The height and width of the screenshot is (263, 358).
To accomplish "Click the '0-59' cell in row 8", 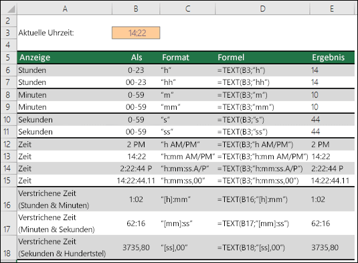I will (x=136, y=95).
